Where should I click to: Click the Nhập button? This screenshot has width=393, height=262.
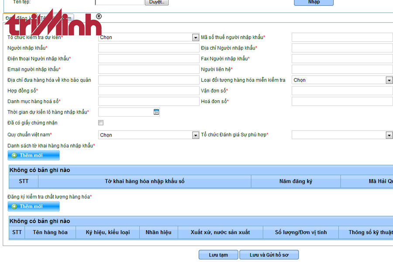tap(314, 2)
